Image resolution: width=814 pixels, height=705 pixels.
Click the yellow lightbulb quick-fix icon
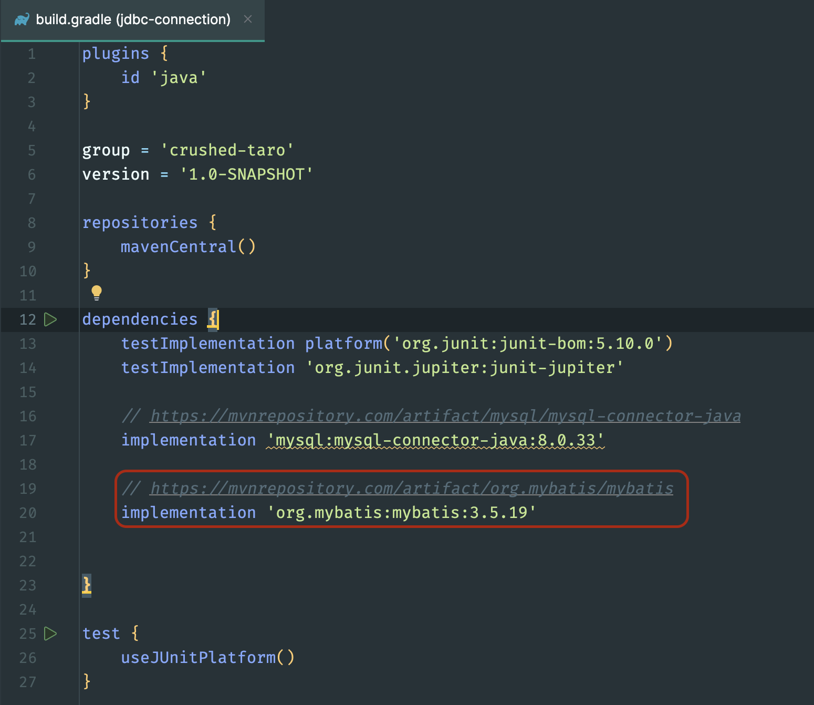click(97, 293)
